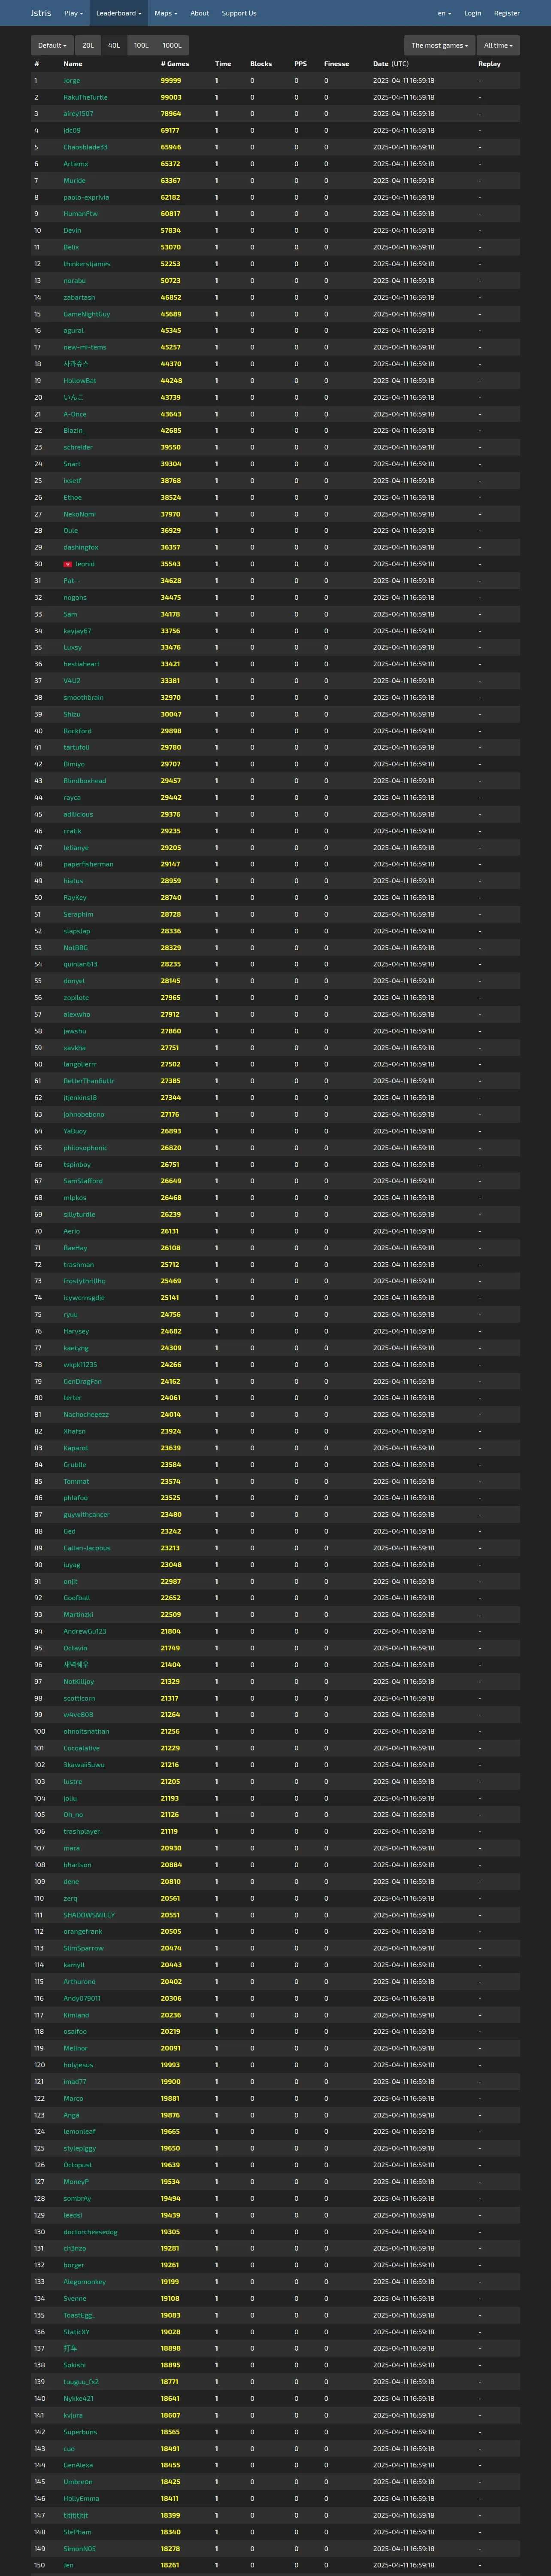Open frostythrillho profile link
The width and height of the screenshot is (551, 2576).
click(84, 1281)
